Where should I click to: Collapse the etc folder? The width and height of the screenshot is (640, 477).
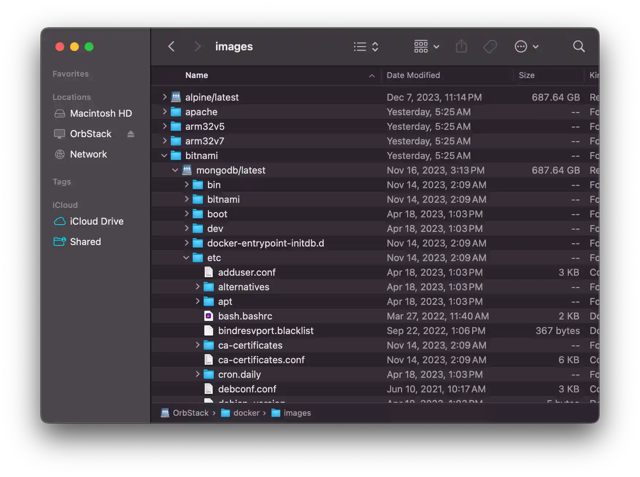tap(186, 257)
